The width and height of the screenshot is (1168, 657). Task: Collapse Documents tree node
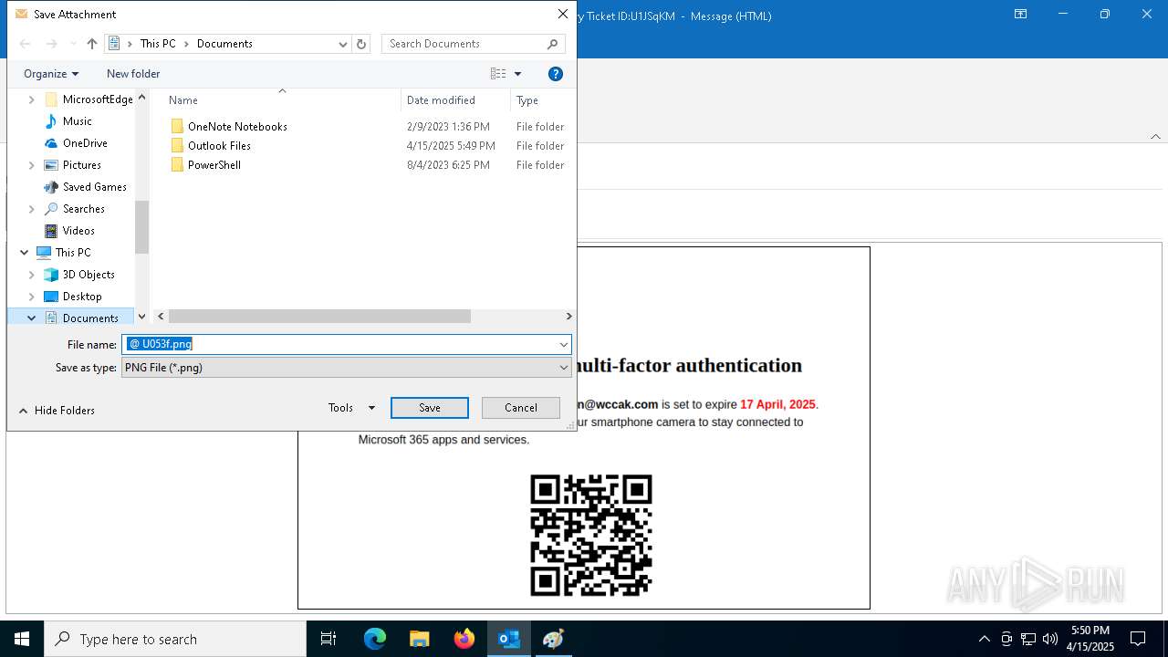coord(32,318)
